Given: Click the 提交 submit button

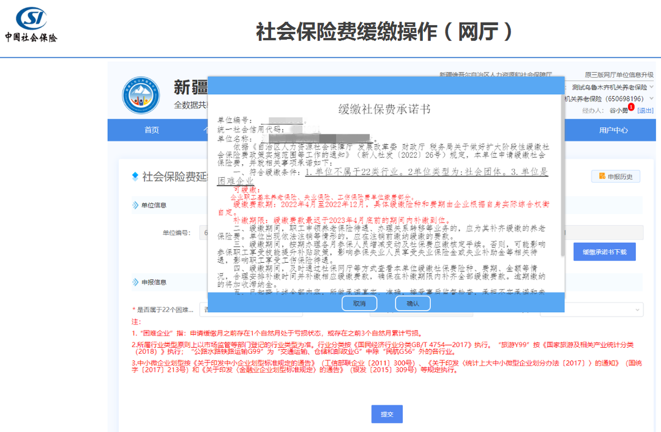Looking at the screenshot, I should 387,414.
